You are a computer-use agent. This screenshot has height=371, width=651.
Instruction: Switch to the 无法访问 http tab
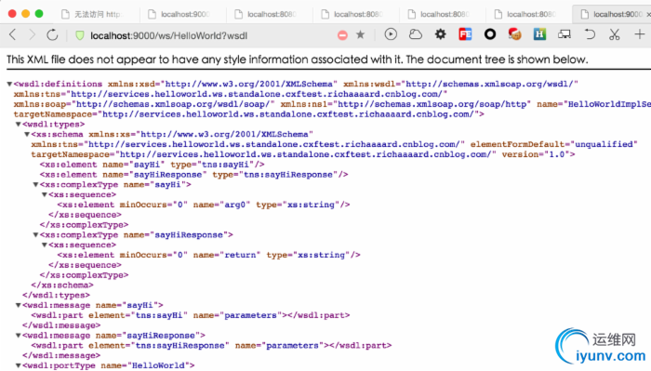click(97, 14)
